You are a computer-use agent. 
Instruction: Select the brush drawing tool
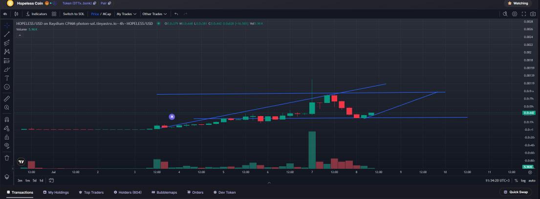coord(6,69)
